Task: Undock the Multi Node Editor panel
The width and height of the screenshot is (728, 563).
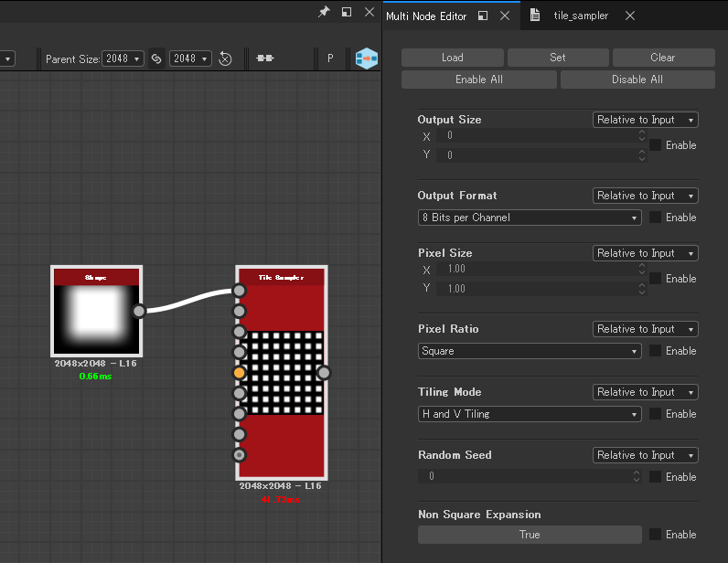Action: click(483, 16)
